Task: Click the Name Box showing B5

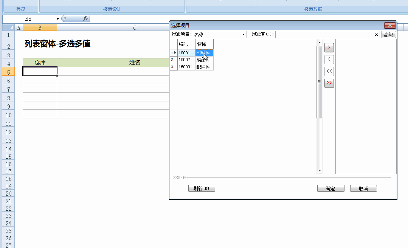Action: pos(29,19)
